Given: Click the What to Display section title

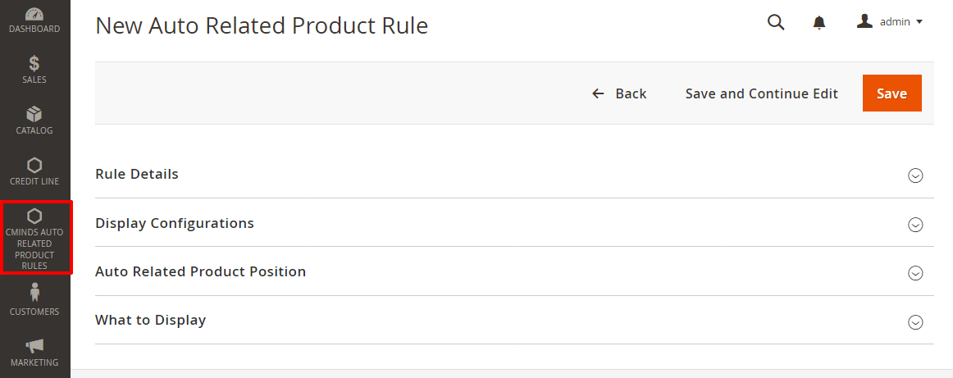Looking at the screenshot, I should [150, 320].
